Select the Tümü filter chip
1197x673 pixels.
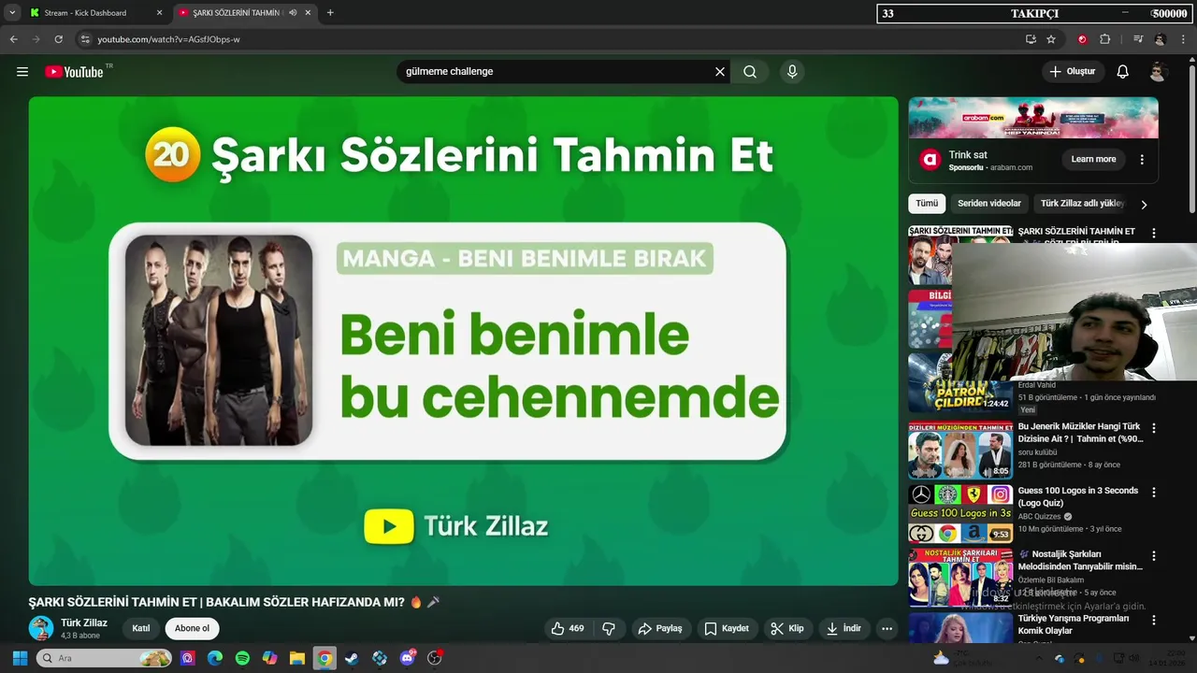click(x=927, y=204)
